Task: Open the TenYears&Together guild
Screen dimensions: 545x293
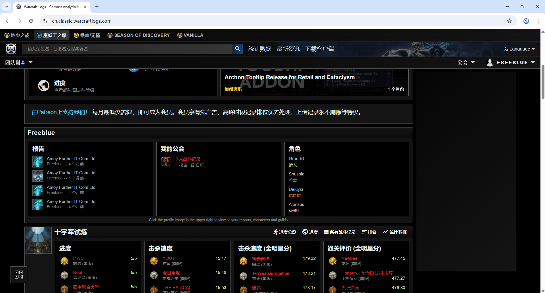Action: coord(271,273)
